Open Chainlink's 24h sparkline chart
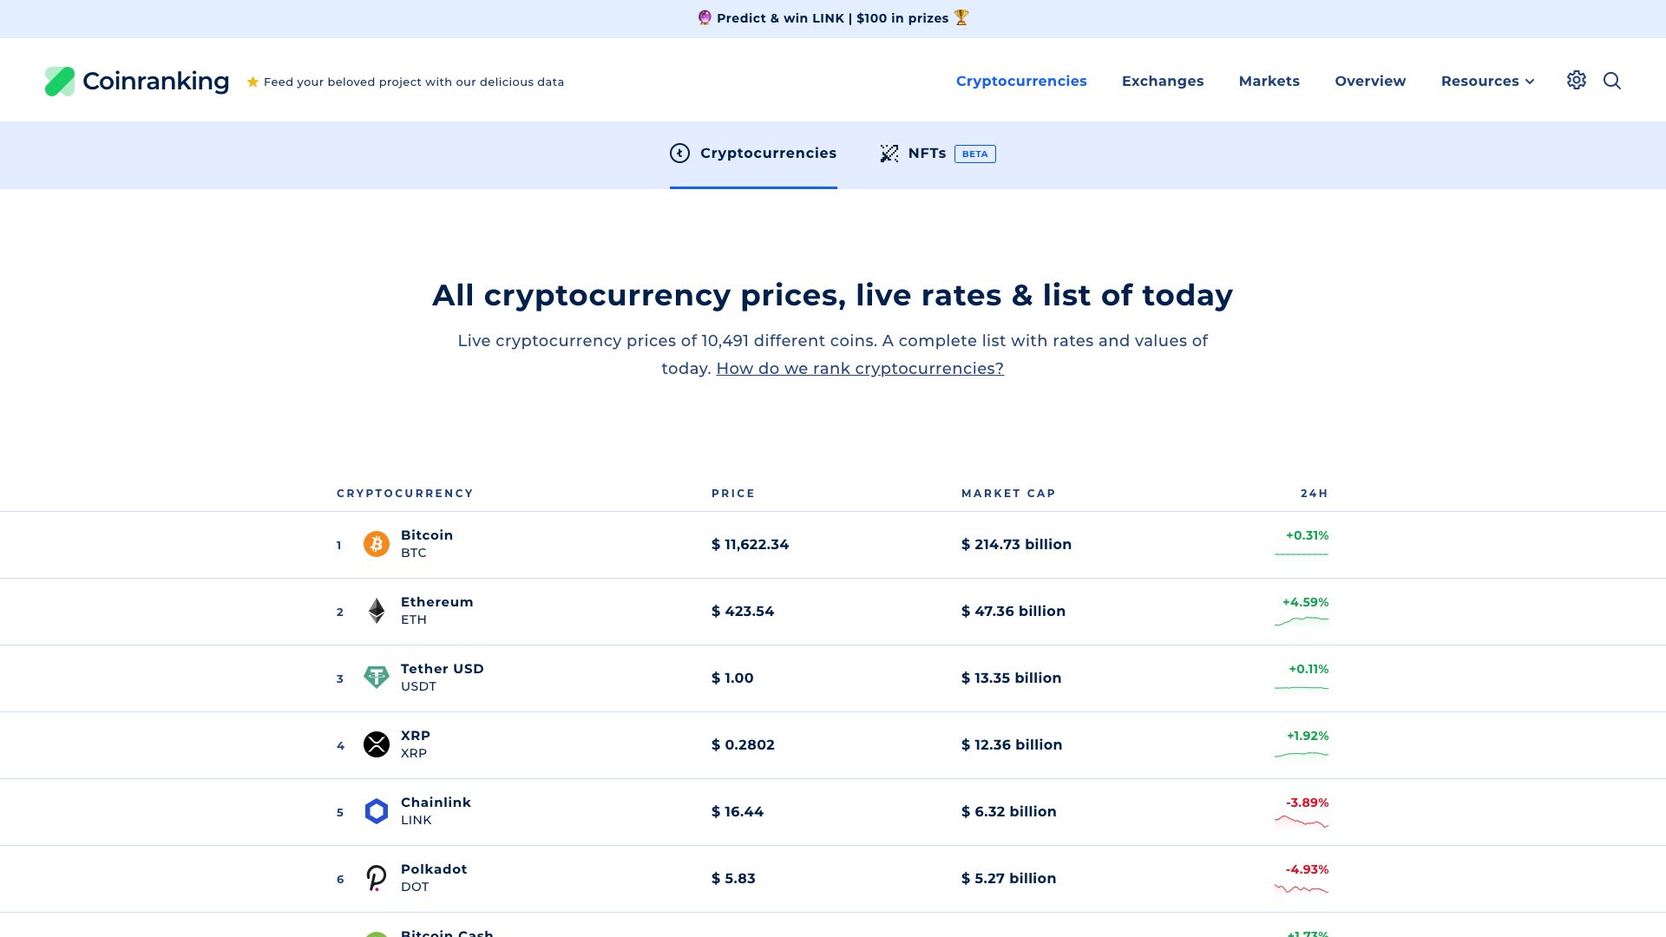Viewport: 1666px width, 937px height. [x=1301, y=822]
